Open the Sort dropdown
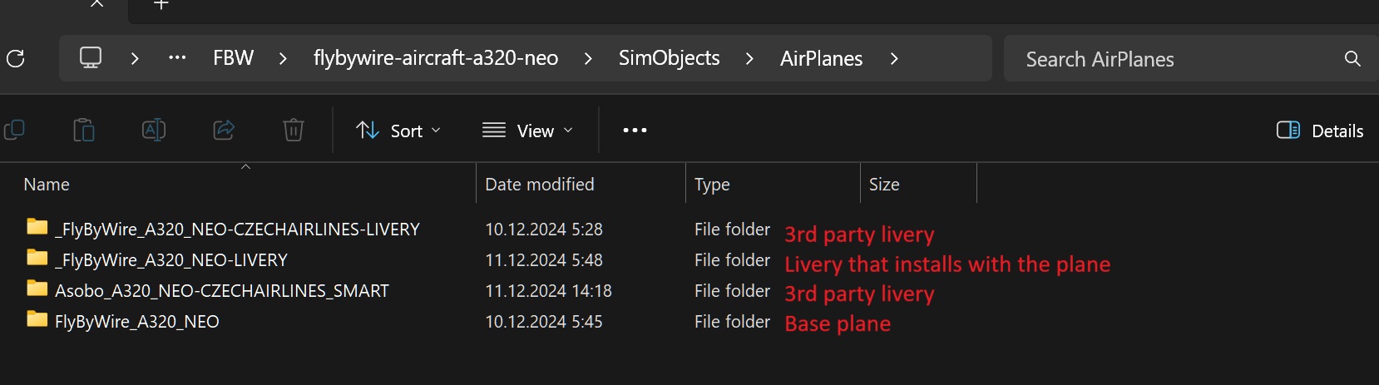1379x385 pixels. coord(398,131)
